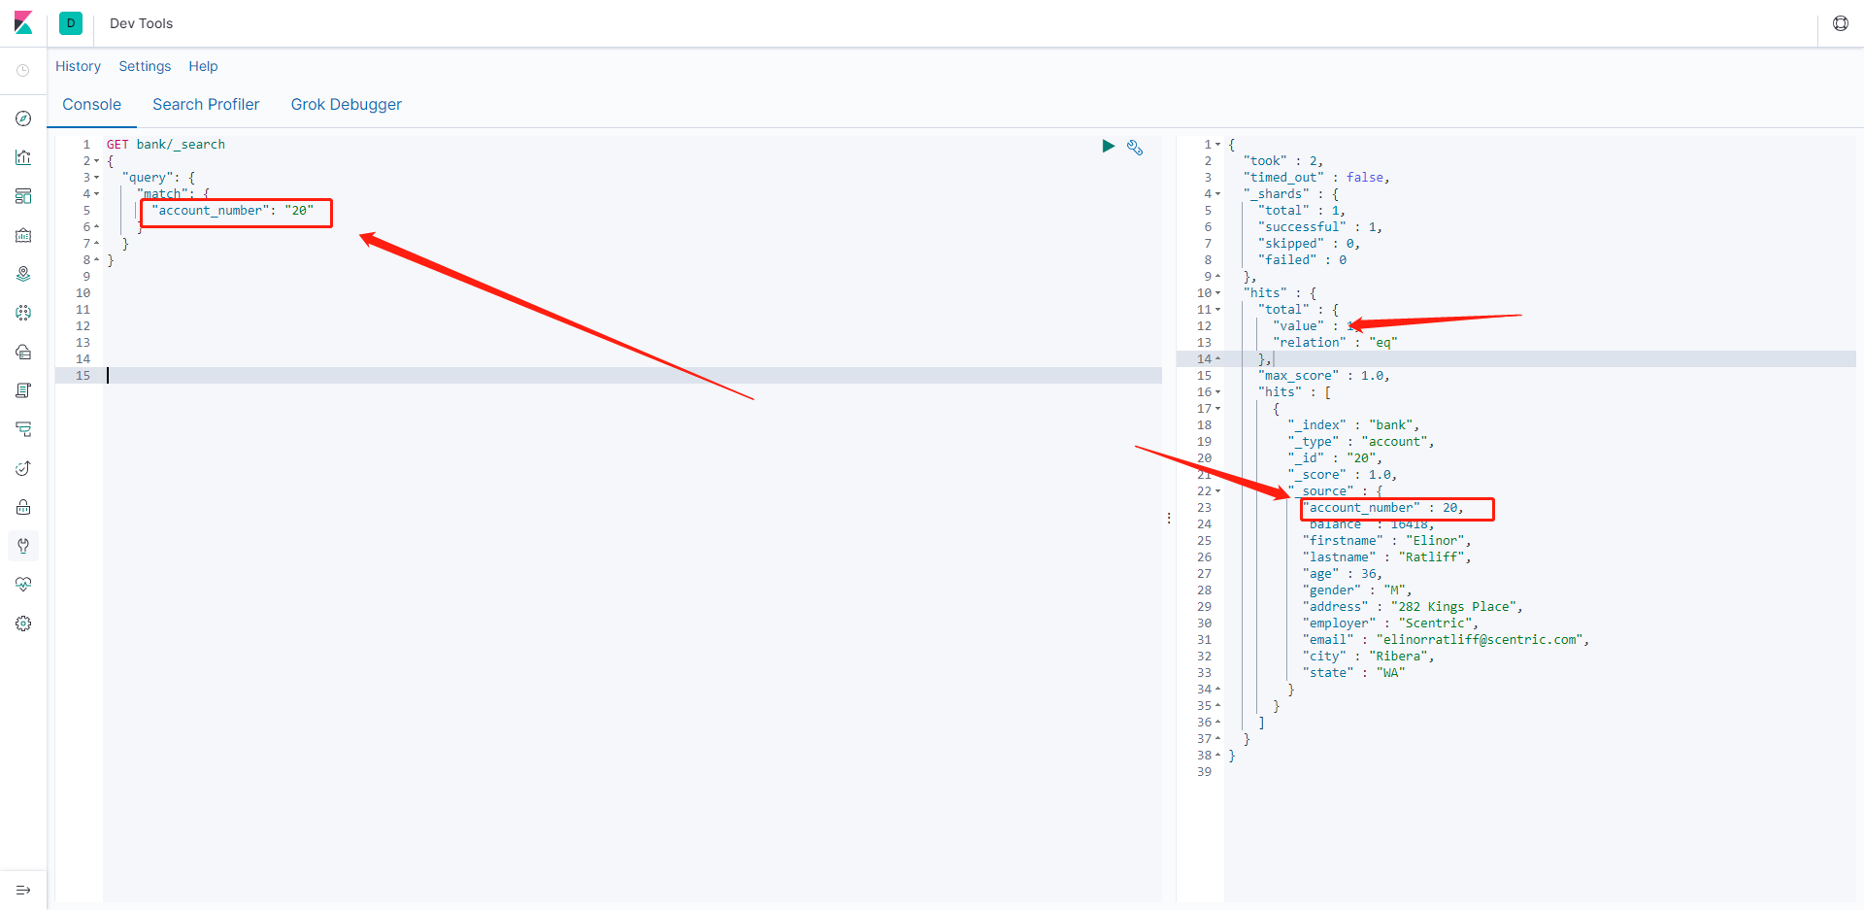Click the "state" : "WA" line
Screen dimensions: 1864x910
[x=1354, y=673]
